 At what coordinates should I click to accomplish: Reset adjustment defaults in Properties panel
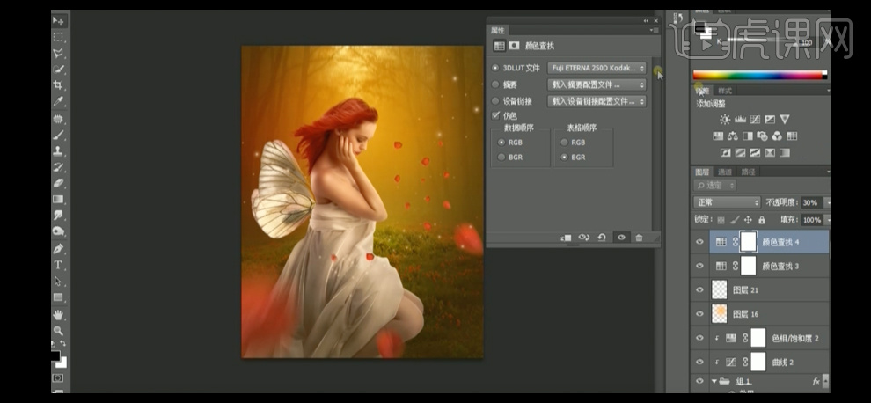tap(602, 238)
